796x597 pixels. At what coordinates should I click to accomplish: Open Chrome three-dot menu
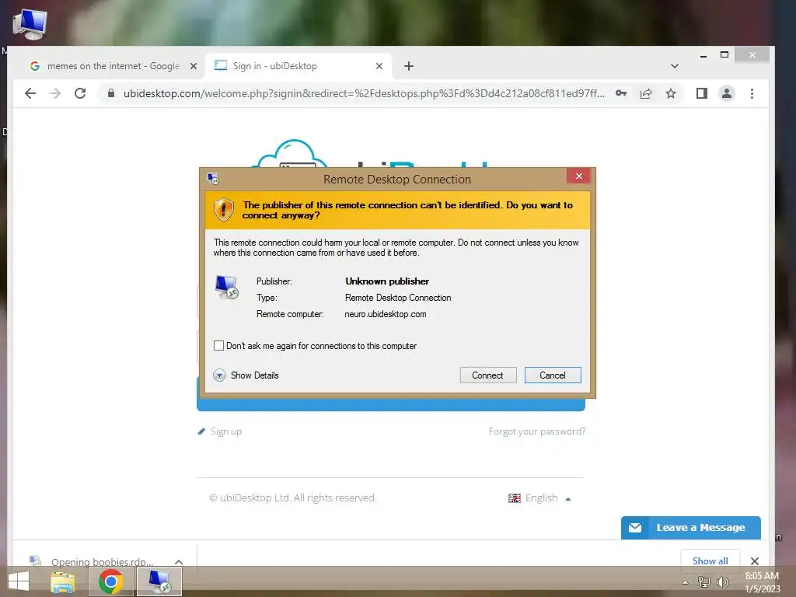pos(752,93)
